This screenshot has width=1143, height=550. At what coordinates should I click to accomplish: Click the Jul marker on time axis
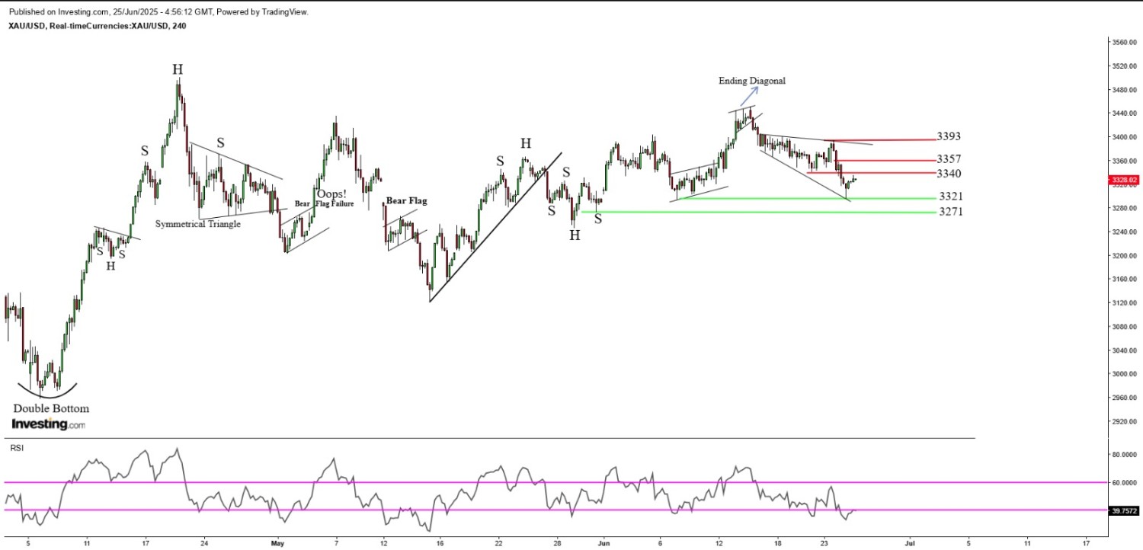909,543
